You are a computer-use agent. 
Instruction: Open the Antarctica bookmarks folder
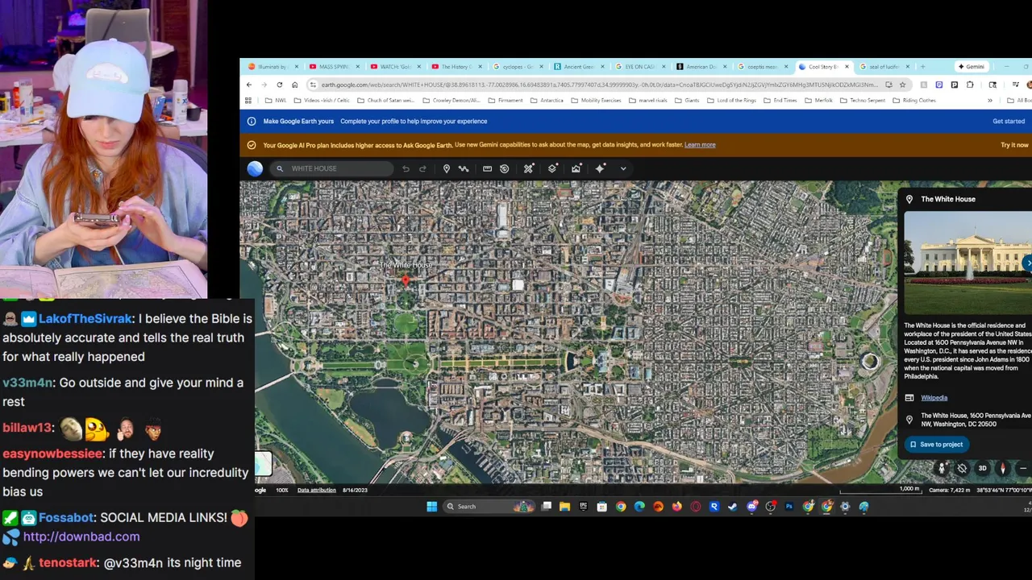[547, 101]
